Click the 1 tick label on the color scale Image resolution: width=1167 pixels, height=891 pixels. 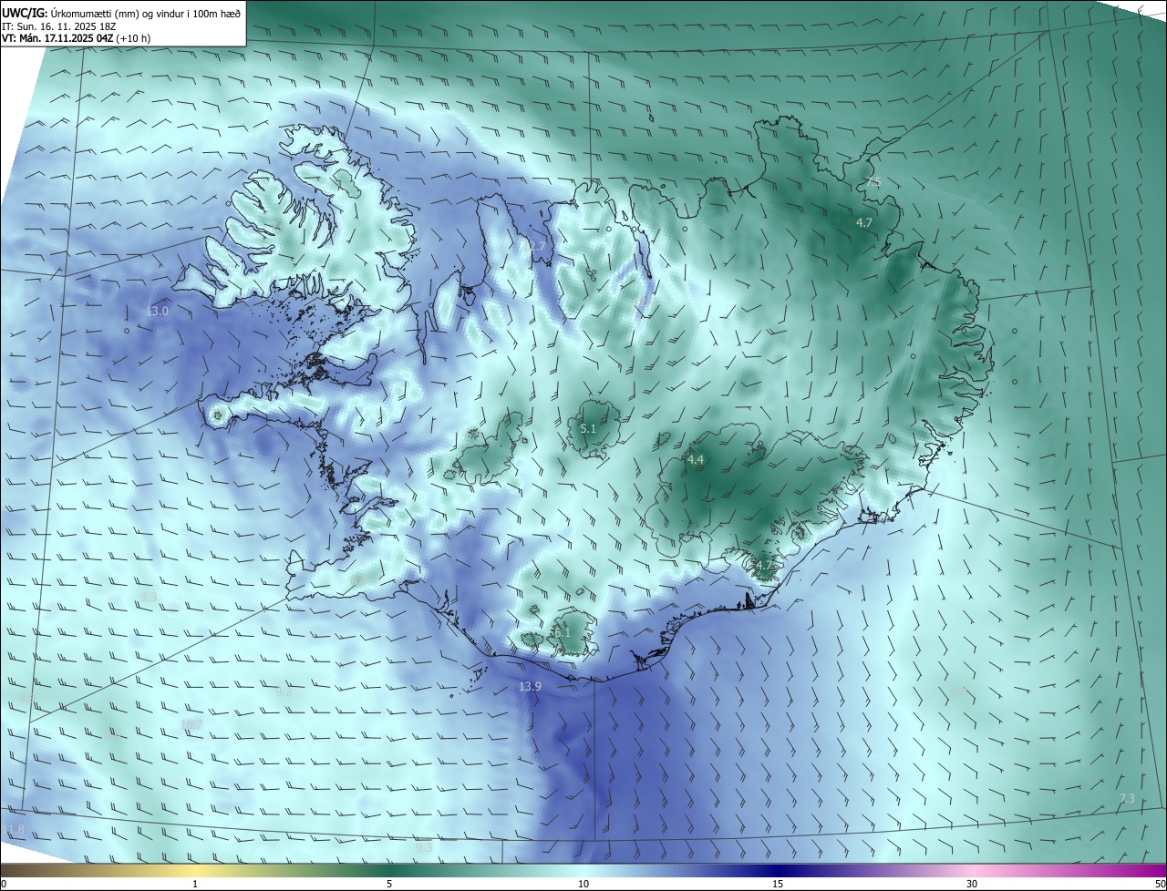195,884
